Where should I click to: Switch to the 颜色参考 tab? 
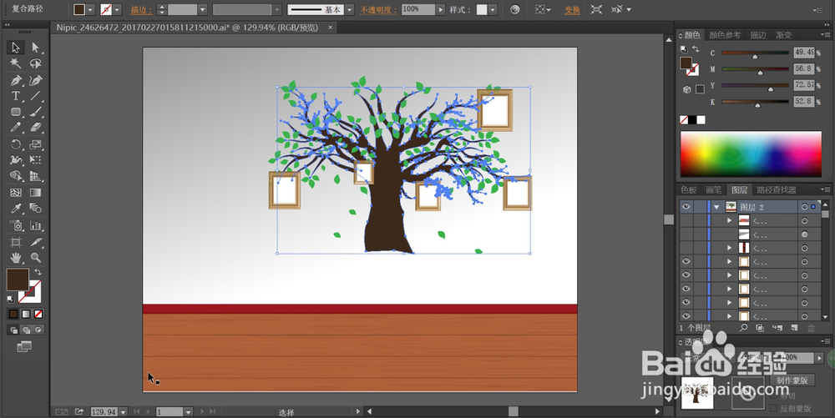724,35
